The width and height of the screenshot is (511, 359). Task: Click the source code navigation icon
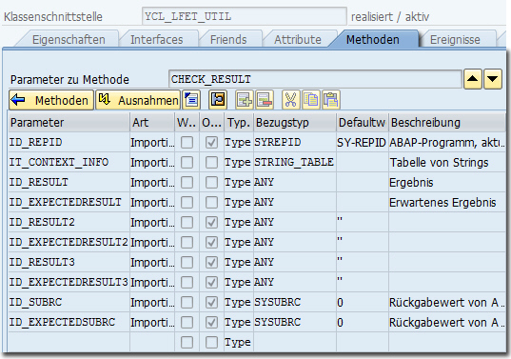218,100
